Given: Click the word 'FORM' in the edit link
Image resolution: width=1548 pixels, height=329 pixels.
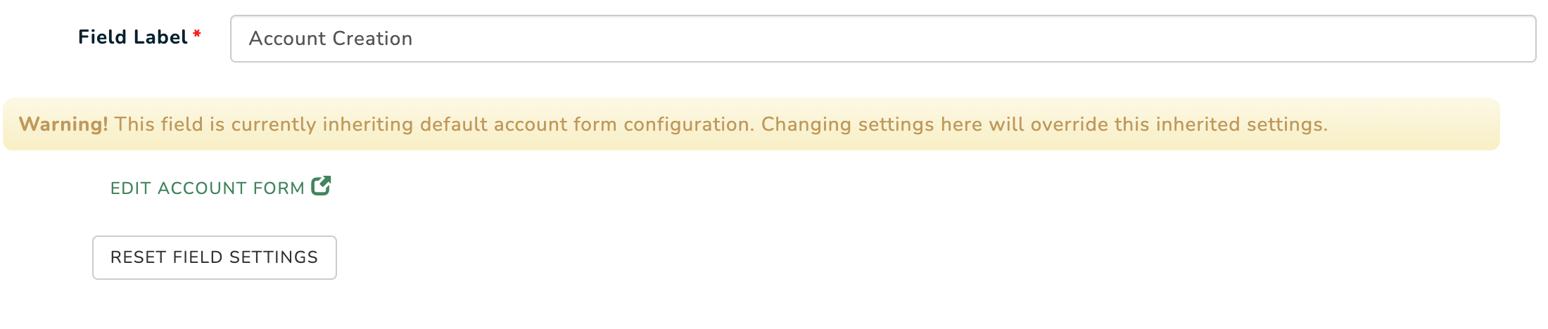Looking at the screenshot, I should (279, 188).
